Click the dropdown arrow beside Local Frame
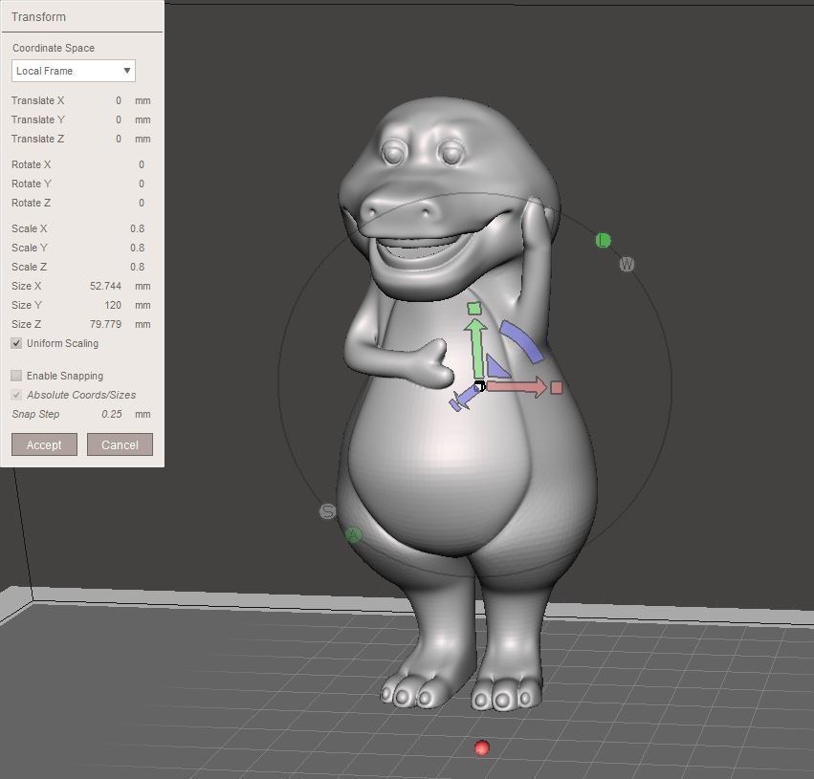Viewport: 814px width, 779px height. point(126,71)
